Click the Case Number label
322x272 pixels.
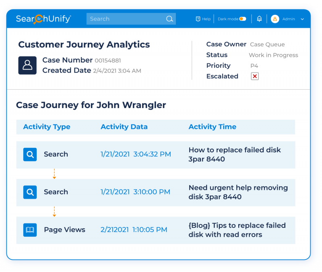(67, 60)
